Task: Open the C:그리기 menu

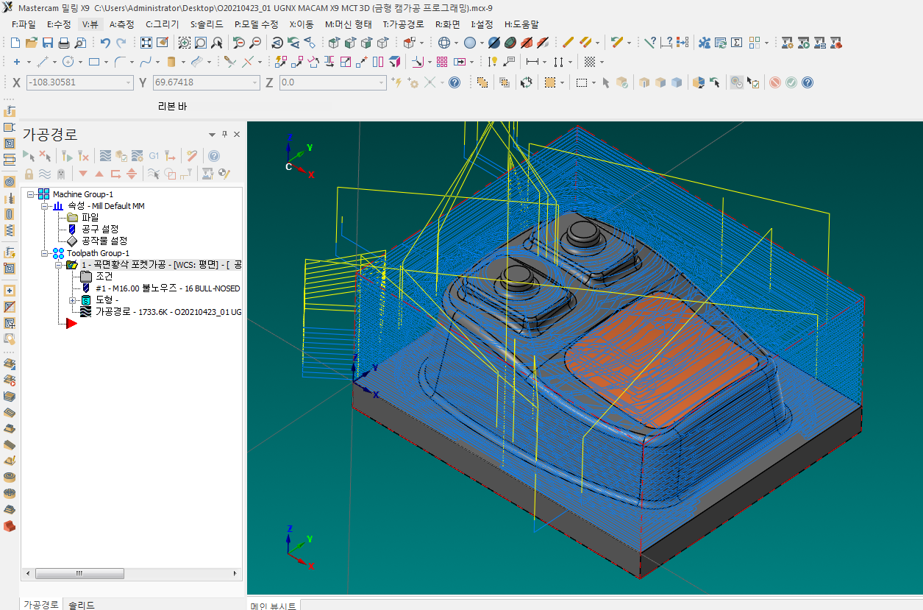Action: click(162, 24)
